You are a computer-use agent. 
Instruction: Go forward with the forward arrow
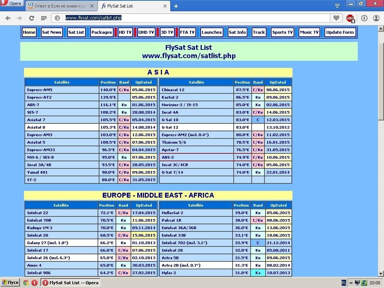19,18
